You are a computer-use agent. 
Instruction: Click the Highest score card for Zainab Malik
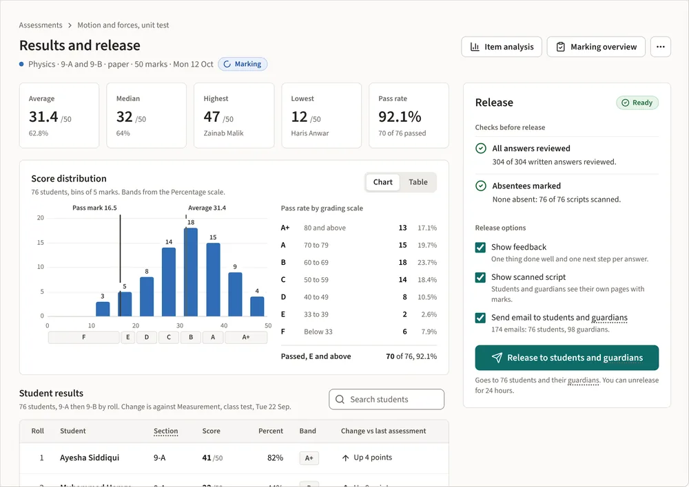[234, 116]
